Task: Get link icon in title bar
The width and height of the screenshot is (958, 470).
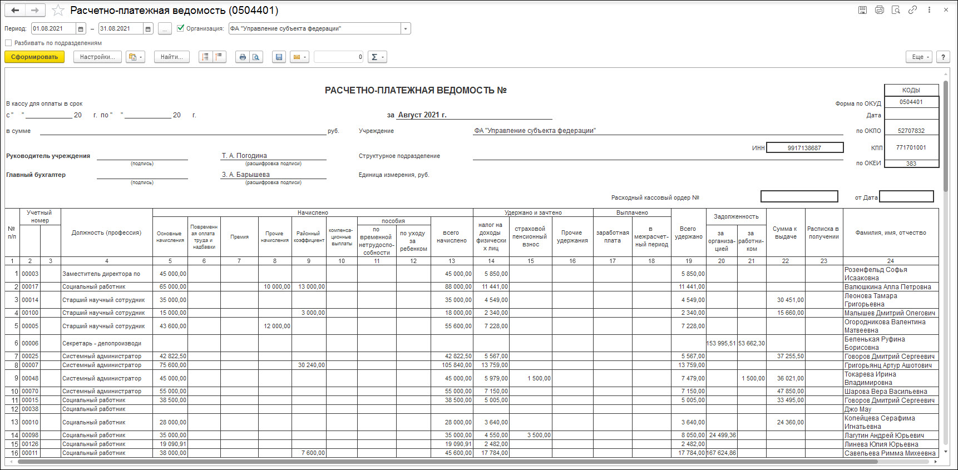Action: [912, 10]
